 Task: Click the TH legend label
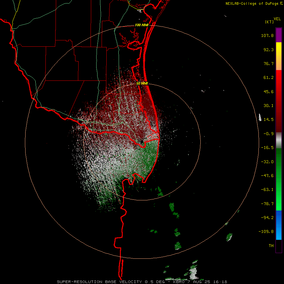pos(271,246)
